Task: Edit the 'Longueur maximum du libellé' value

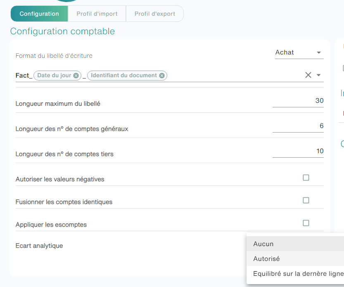Action: click(298, 101)
